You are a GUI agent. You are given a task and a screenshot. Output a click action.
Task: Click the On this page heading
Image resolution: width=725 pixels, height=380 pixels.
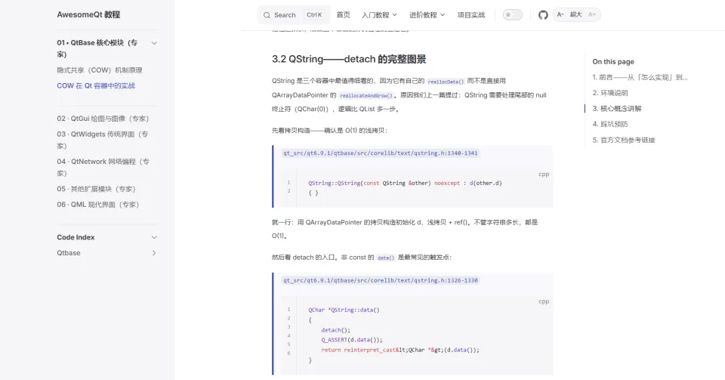click(613, 61)
